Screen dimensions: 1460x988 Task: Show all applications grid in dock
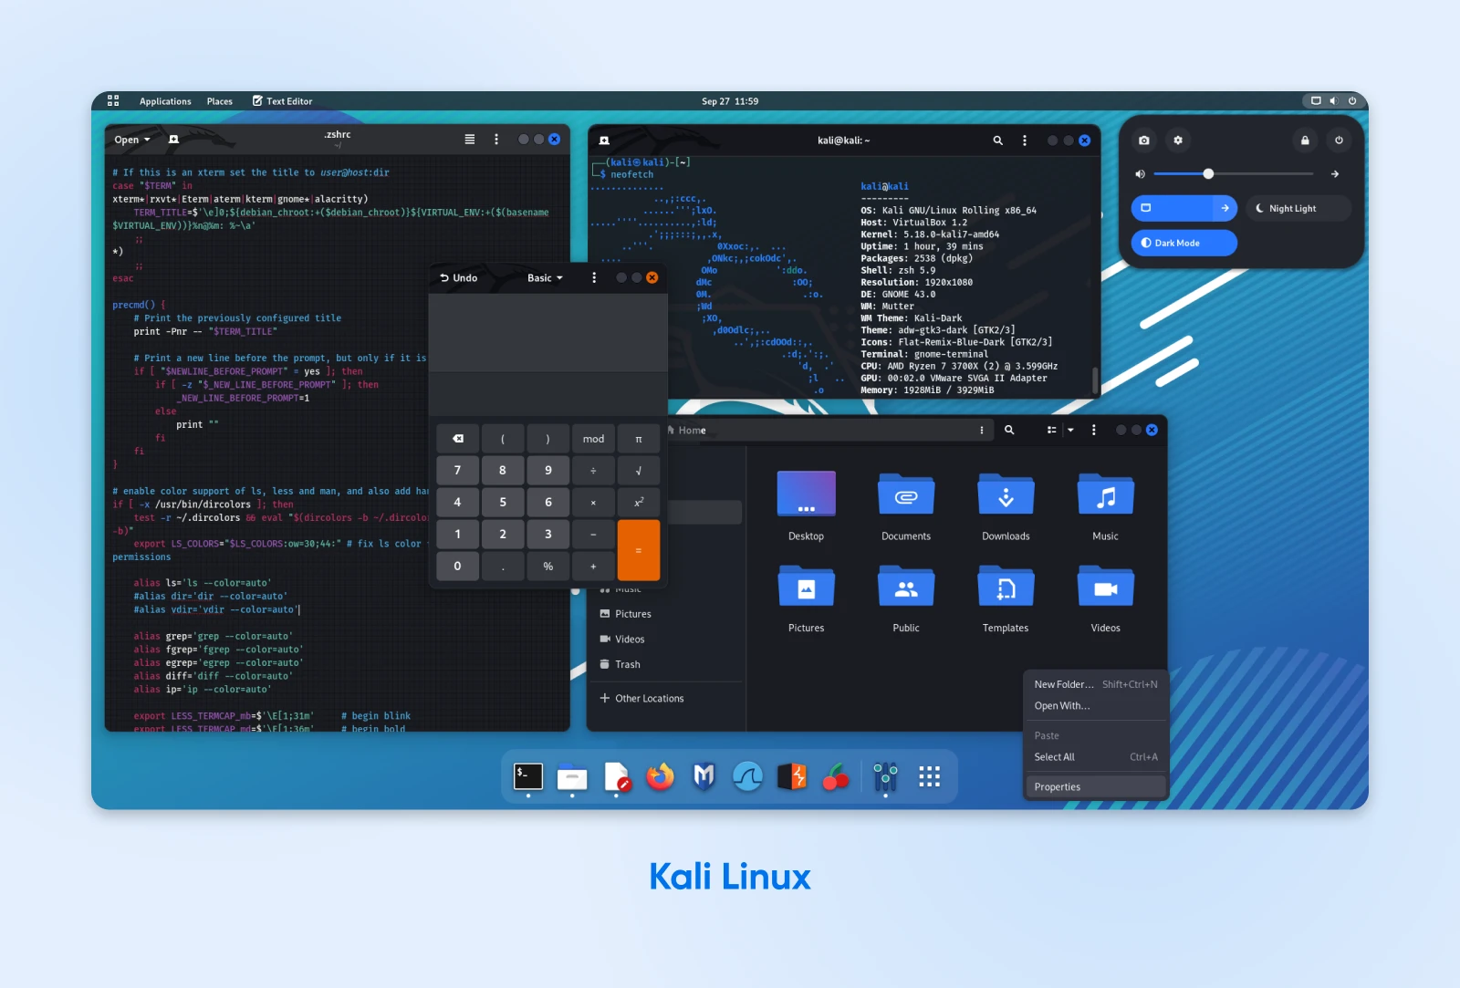[929, 776]
